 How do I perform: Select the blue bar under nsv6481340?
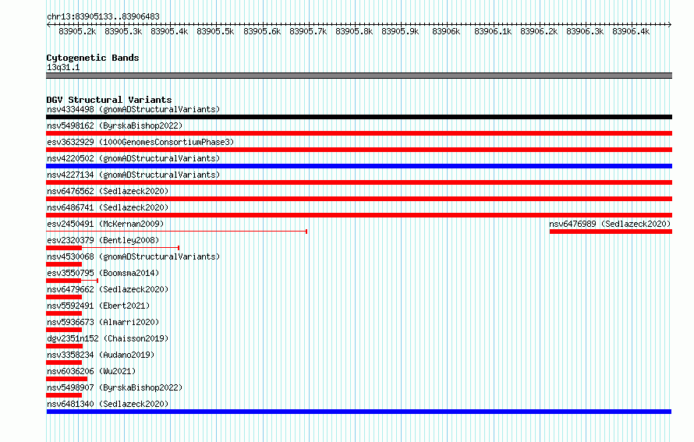[x=359, y=412]
